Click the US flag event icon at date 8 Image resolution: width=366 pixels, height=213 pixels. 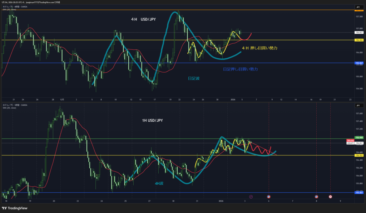[316, 197]
